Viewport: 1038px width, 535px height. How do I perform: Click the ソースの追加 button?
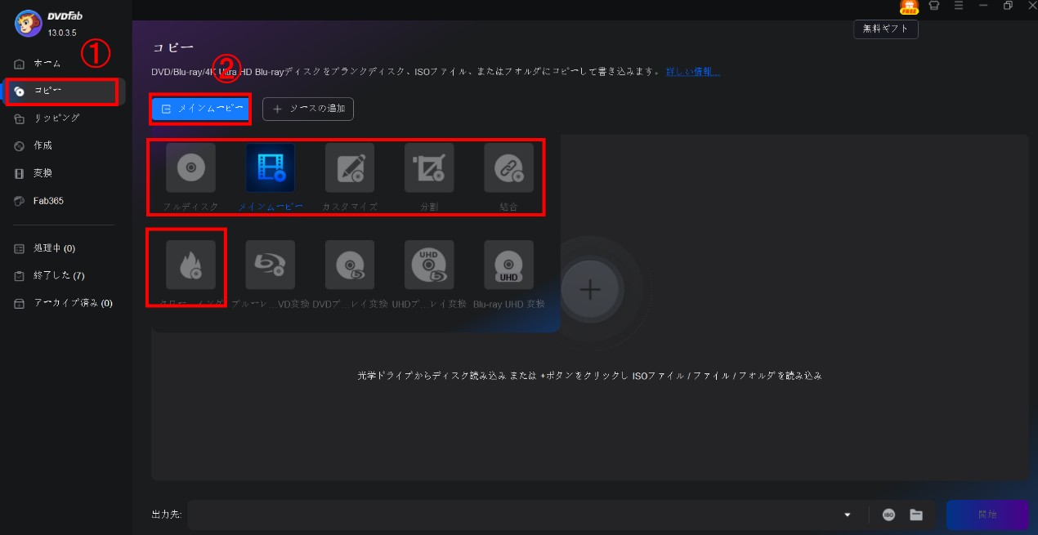click(x=308, y=109)
